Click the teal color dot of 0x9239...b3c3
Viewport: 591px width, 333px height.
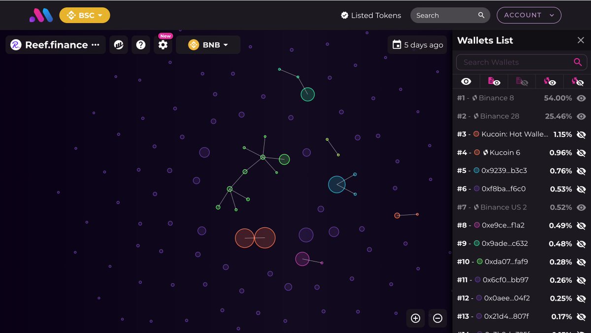pos(476,171)
